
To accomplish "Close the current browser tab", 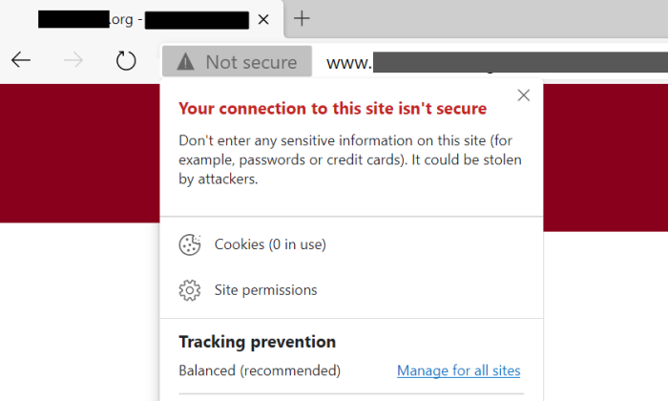I will click(x=263, y=19).
